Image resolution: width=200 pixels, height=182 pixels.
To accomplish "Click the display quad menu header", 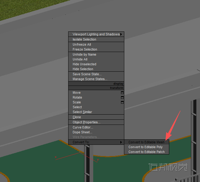I will click(x=96, y=84).
